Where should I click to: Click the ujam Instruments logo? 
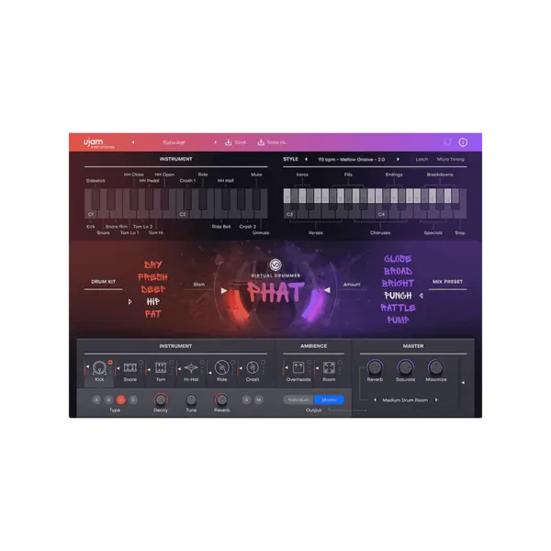click(98, 143)
